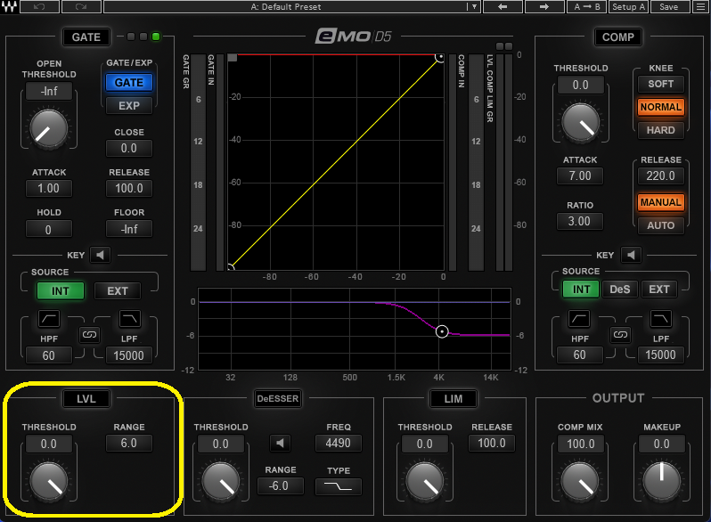This screenshot has height=522, width=711.
Task: Select DeEsser filter type shape icon
Action: point(338,486)
